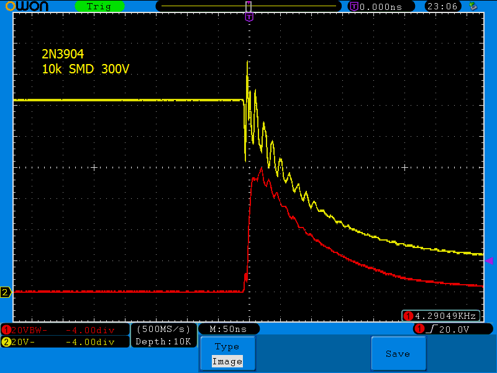The height and width of the screenshot is (373, 497).
Task: Open the Depth:10K memory depth setting
Action: 164,342
